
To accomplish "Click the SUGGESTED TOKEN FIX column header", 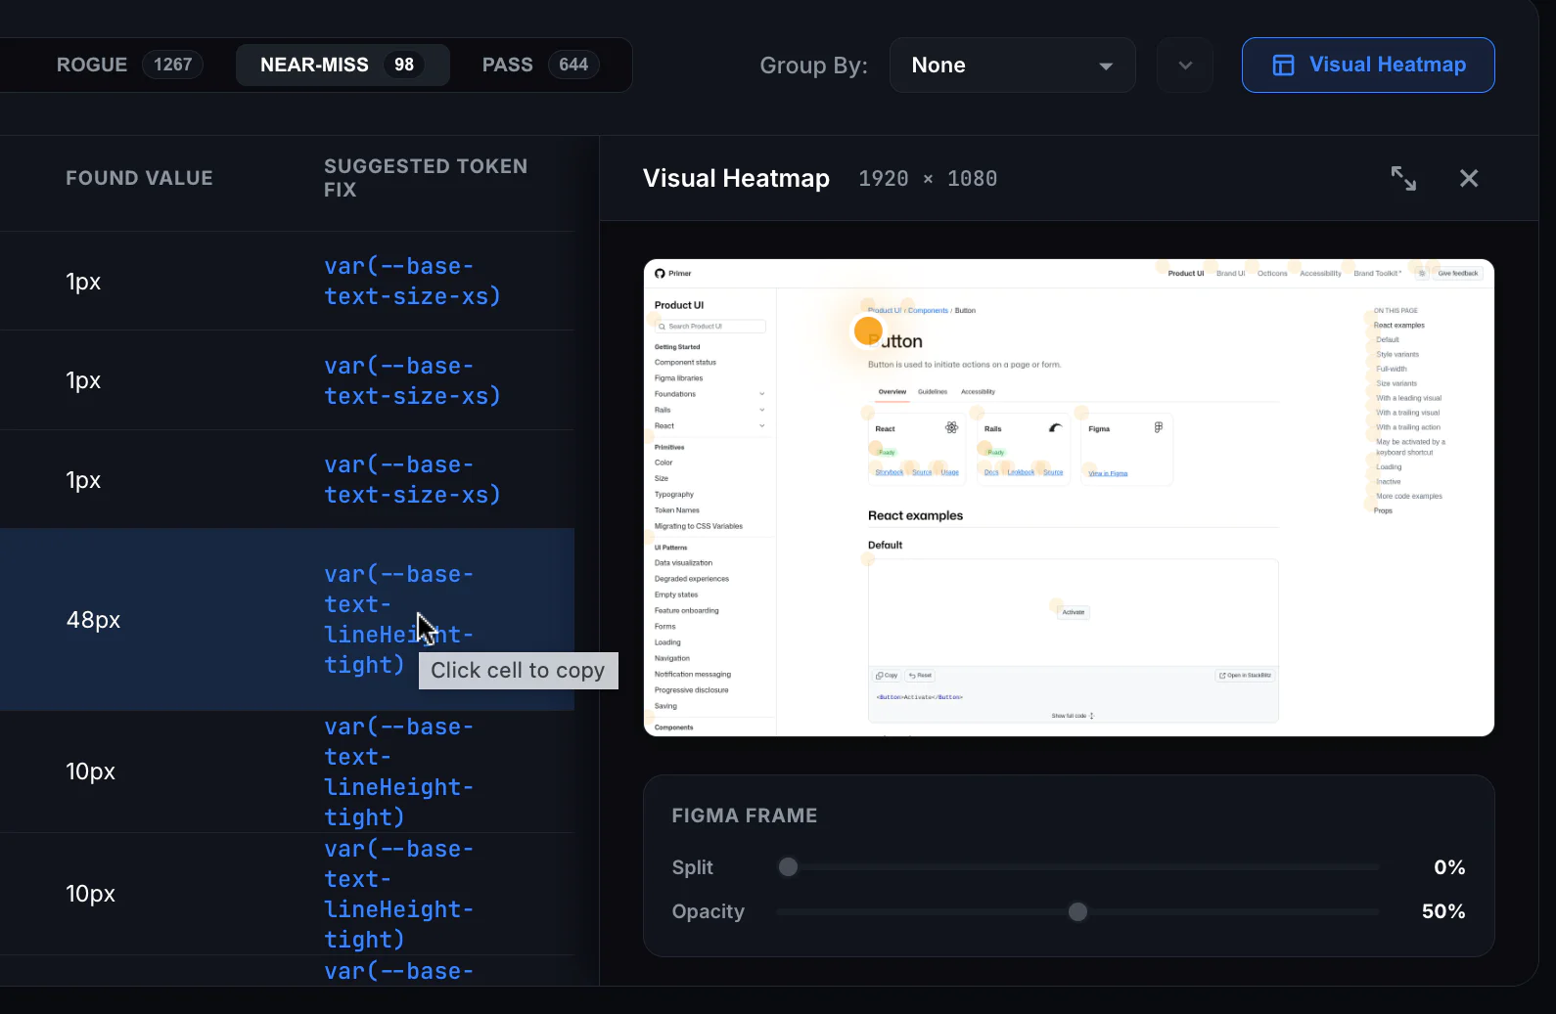I will tap(426, 178).
